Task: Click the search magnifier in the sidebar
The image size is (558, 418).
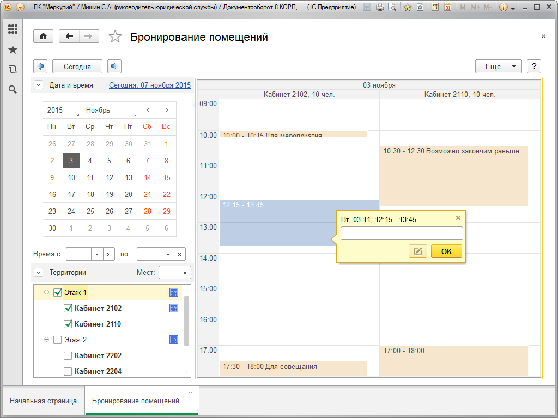Action: pos(13,89)
